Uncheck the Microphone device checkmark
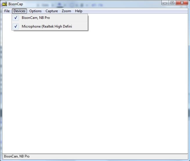Screen dimensions: 190x161 click(16, 26)
